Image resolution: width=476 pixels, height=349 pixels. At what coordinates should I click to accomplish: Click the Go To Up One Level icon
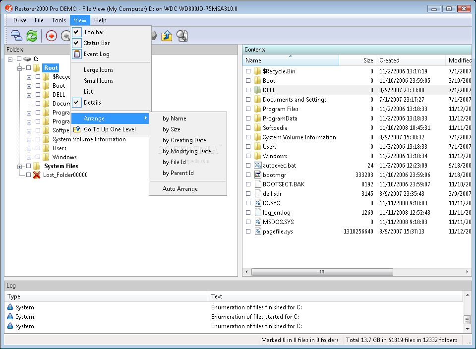coord(77,129)
